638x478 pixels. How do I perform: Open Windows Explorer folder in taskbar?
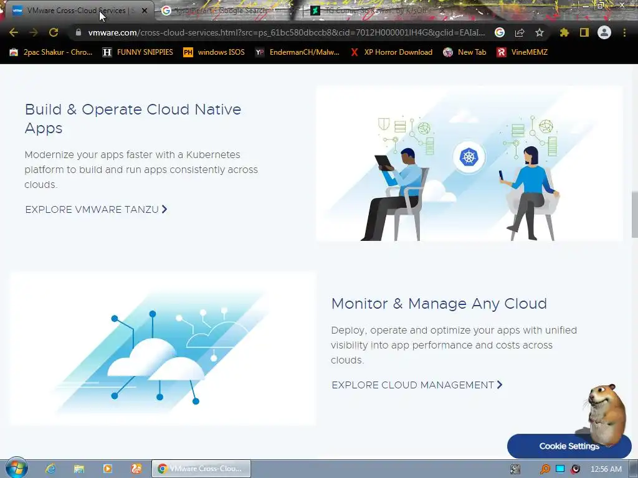pyautogui.click(x=79, y=469)
